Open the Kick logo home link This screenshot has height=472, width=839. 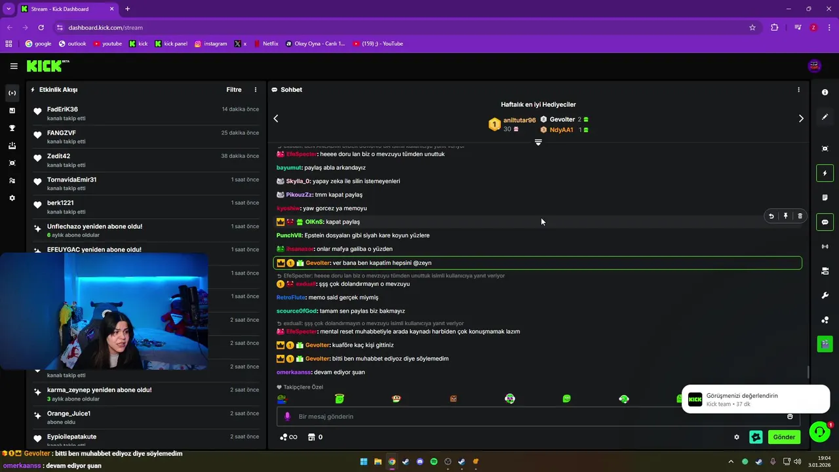click(47, 66)
